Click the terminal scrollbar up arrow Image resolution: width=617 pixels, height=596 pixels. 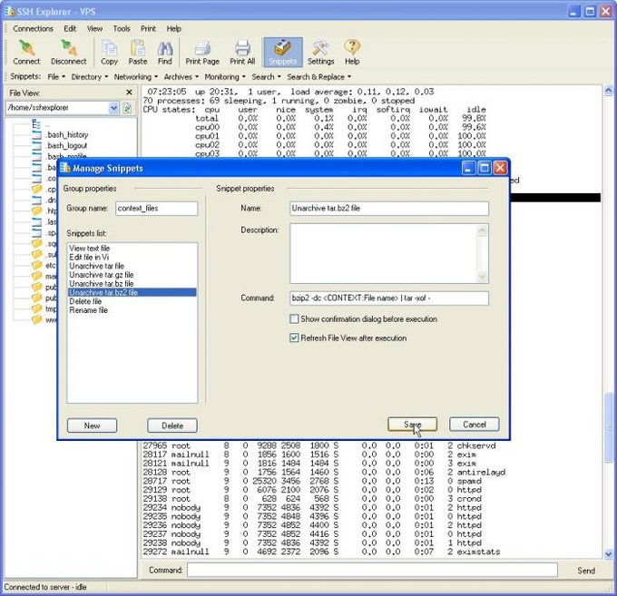[608, 91]
